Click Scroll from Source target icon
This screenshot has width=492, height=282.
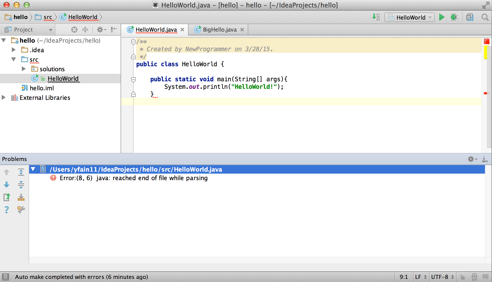click(x=74, y=30)
